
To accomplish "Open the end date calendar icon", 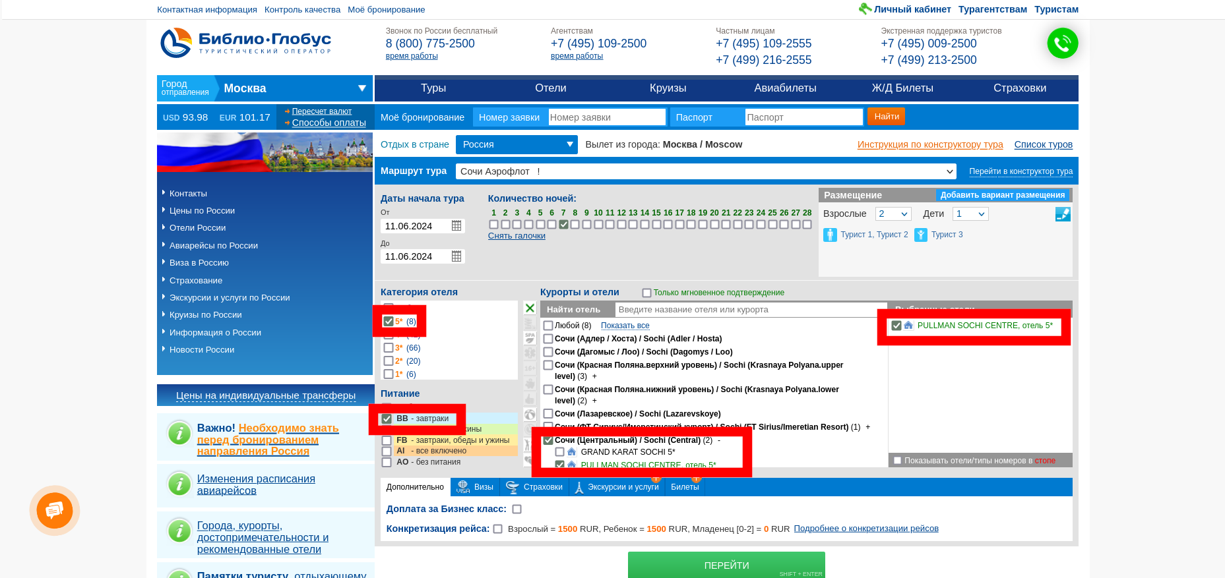I will [456, 256].
